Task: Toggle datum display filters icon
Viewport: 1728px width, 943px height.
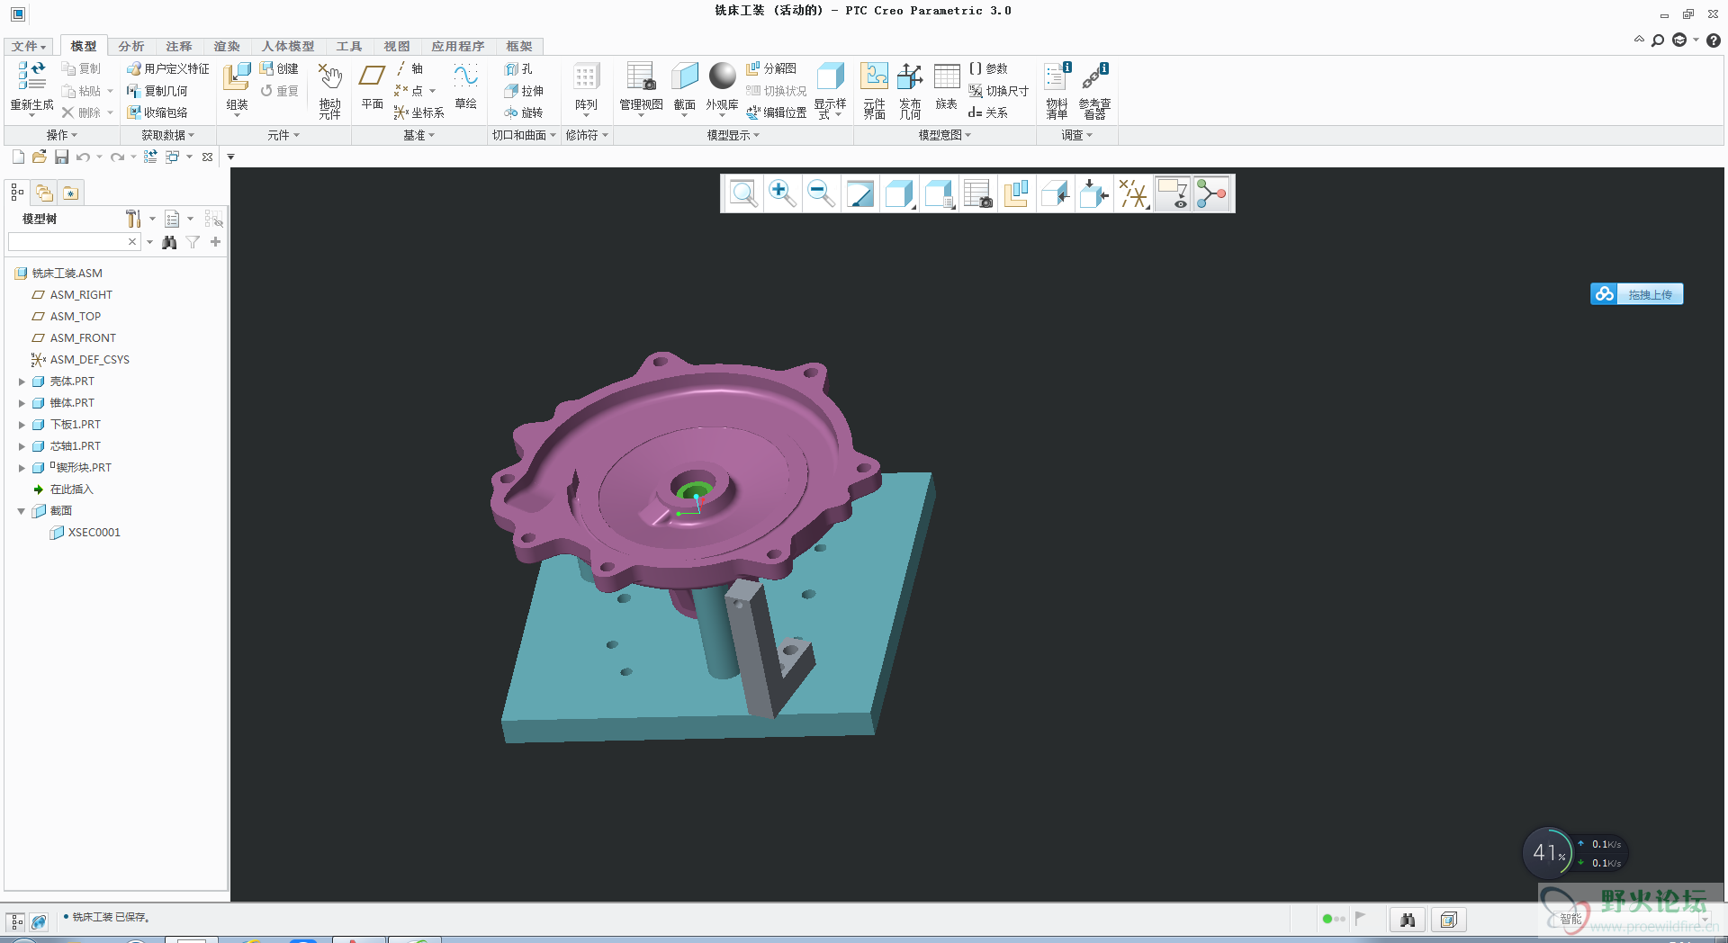Action: click(1134, 193)
